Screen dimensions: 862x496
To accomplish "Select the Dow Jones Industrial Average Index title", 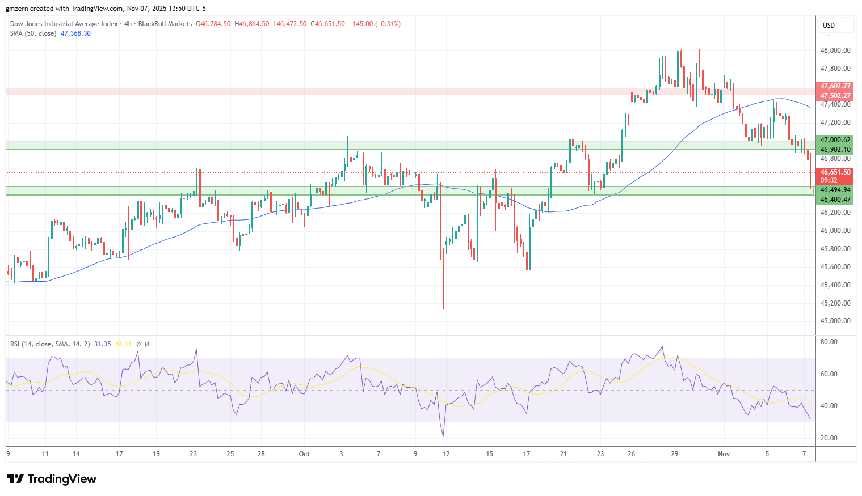I will coord(64,24).
